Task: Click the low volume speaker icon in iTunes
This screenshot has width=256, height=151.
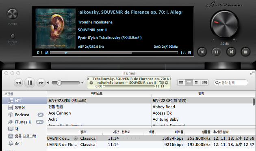Action: point(48,83)
